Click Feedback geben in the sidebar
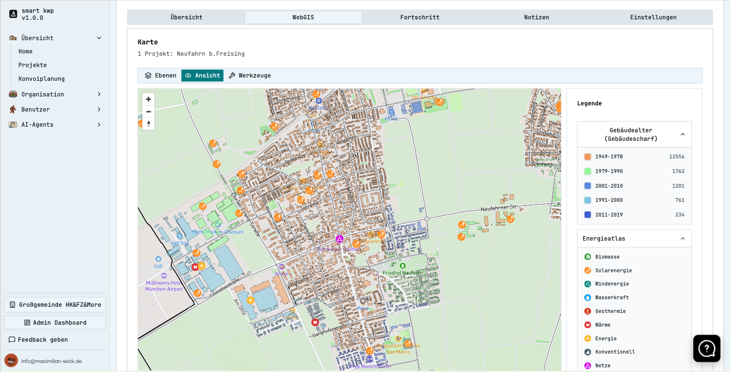731x372 pixels. 43,339
